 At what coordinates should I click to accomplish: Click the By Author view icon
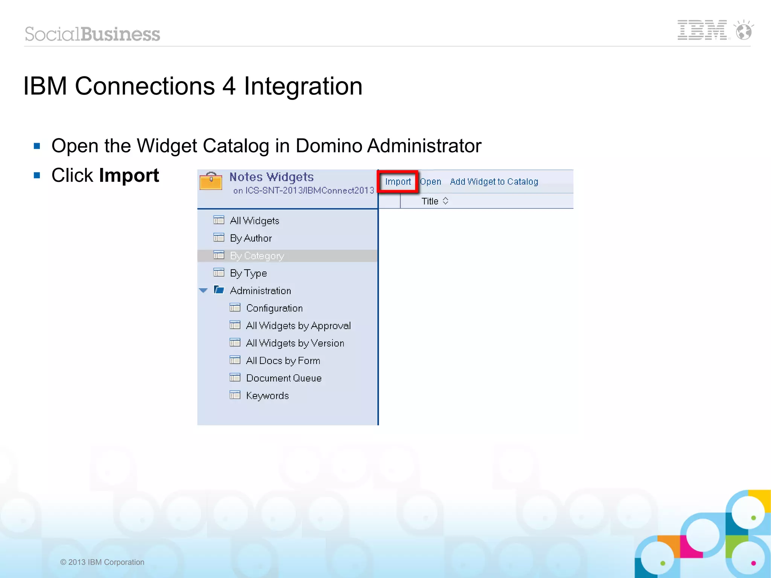pos(219,237)
